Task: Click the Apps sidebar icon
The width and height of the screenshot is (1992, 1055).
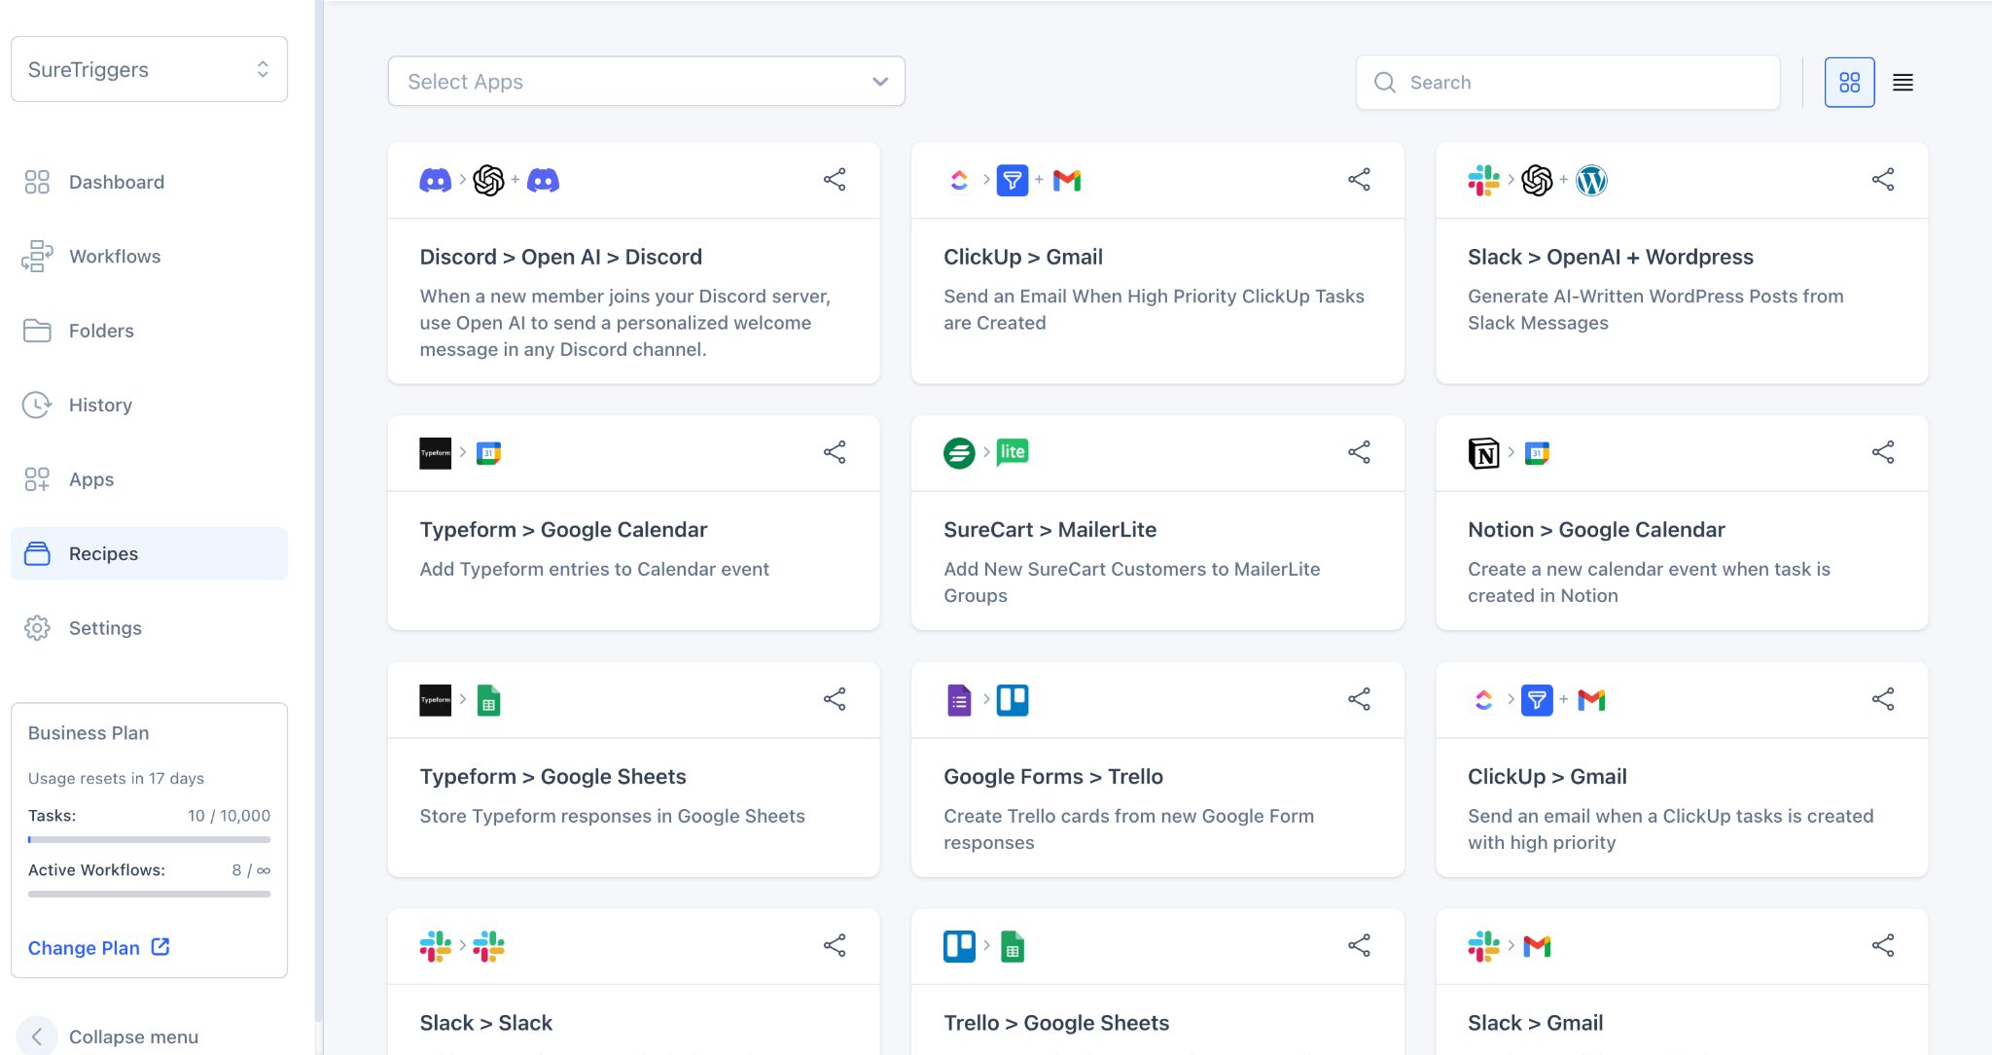Action: (37, 479)
